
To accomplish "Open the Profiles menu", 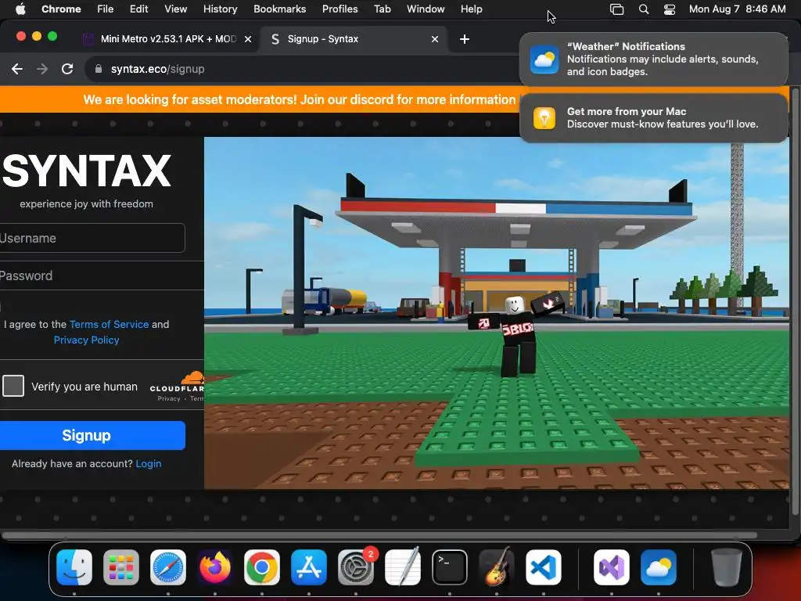I will (339, 9).
